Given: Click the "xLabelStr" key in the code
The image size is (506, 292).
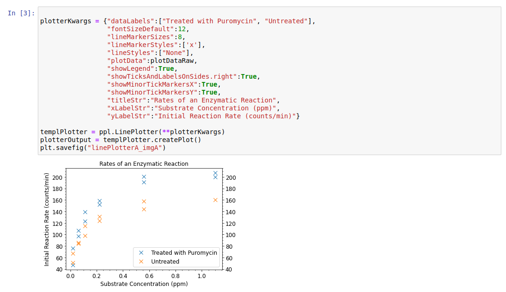Looking at the screenshot, I should [129, 108].
